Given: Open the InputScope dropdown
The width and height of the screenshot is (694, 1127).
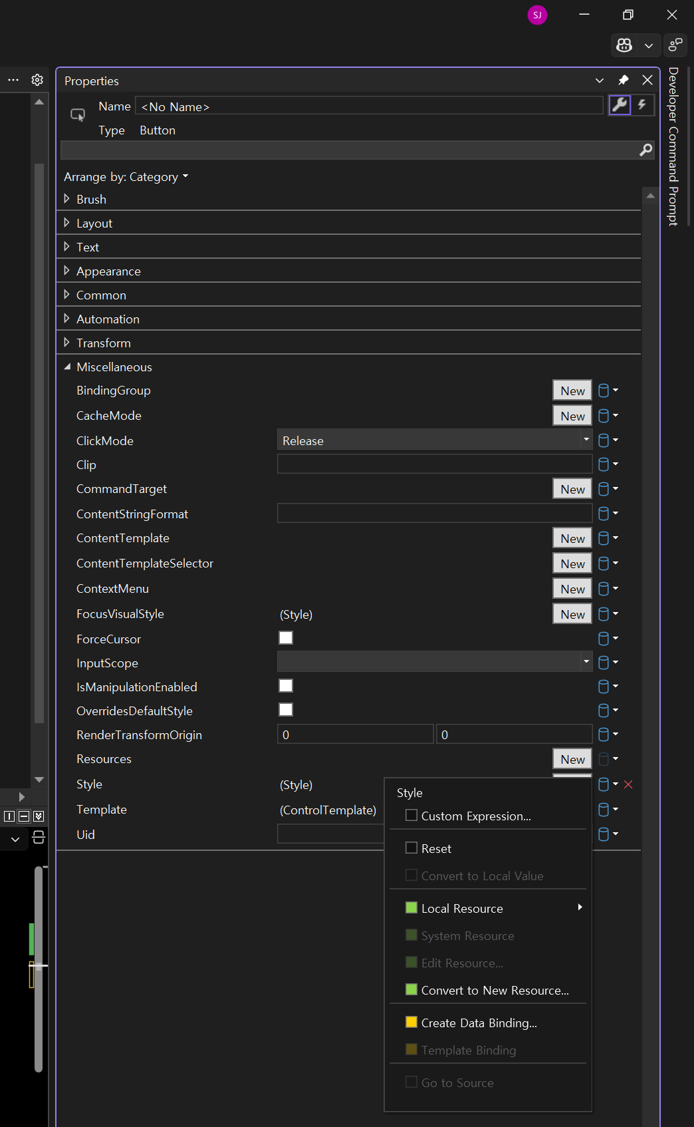Looking at the screenshot, I should [x=434, y=661].
